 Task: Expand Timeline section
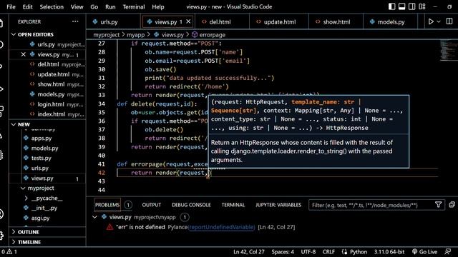(x=29, y=242)
